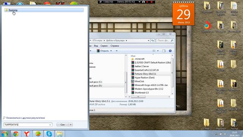This screenshot has height=137, width=243.
Task: Open the network icon in system tray
Action: point(221,134)
